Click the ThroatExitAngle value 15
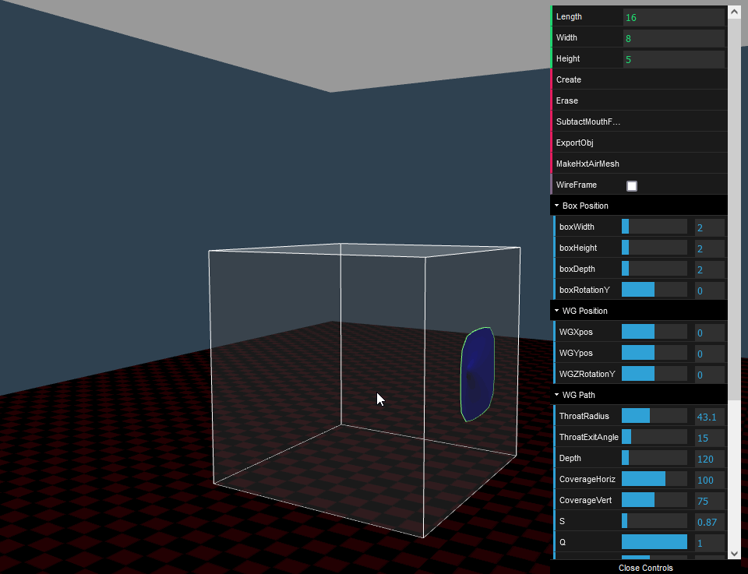 pyautogui.click(x=709, y=438)
